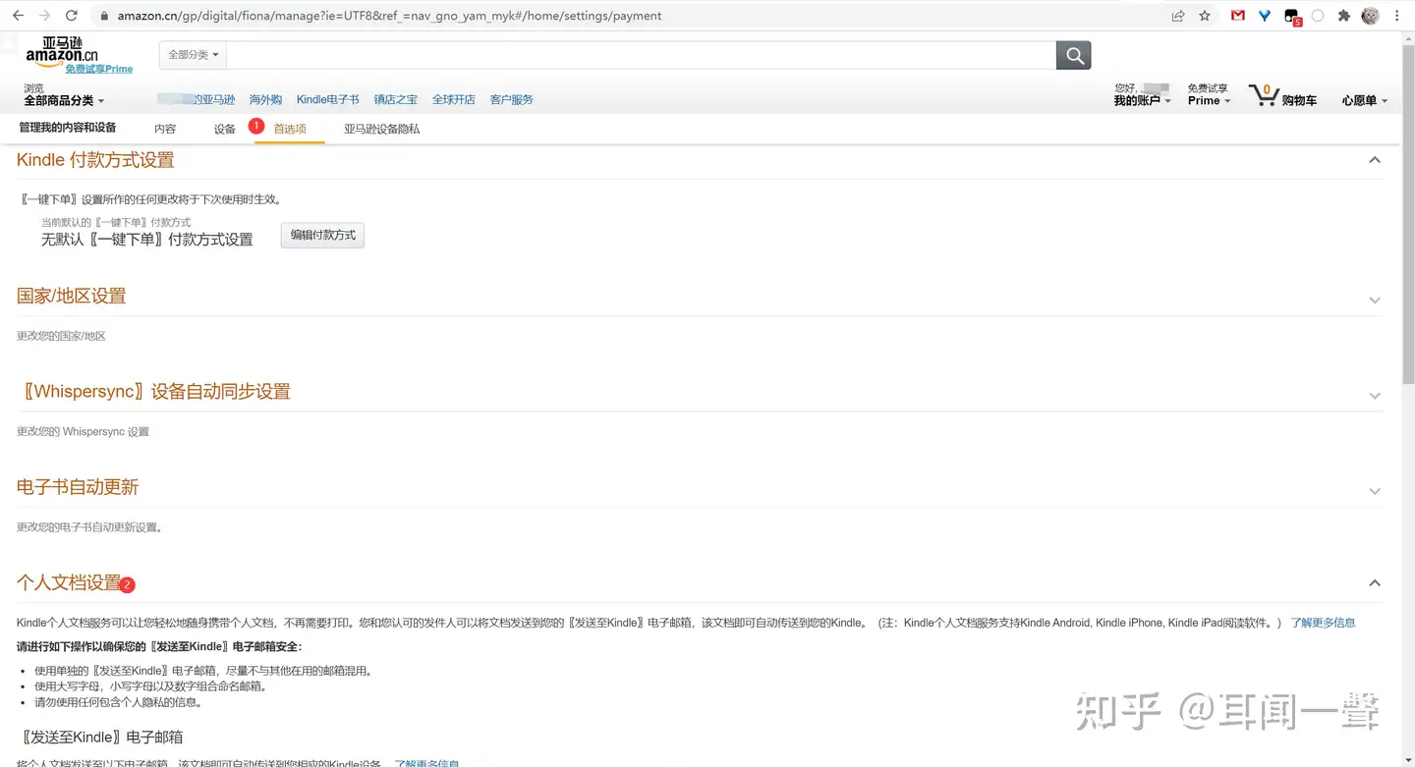Click the 免费试享Prime link under the logo
The image size is (1415, 768).
coord(99,69)
